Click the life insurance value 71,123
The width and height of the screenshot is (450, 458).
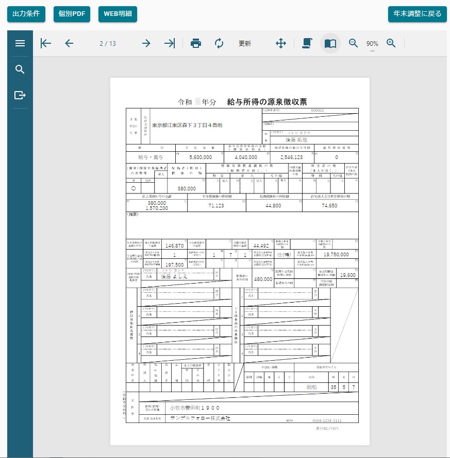tap(216, 206)
